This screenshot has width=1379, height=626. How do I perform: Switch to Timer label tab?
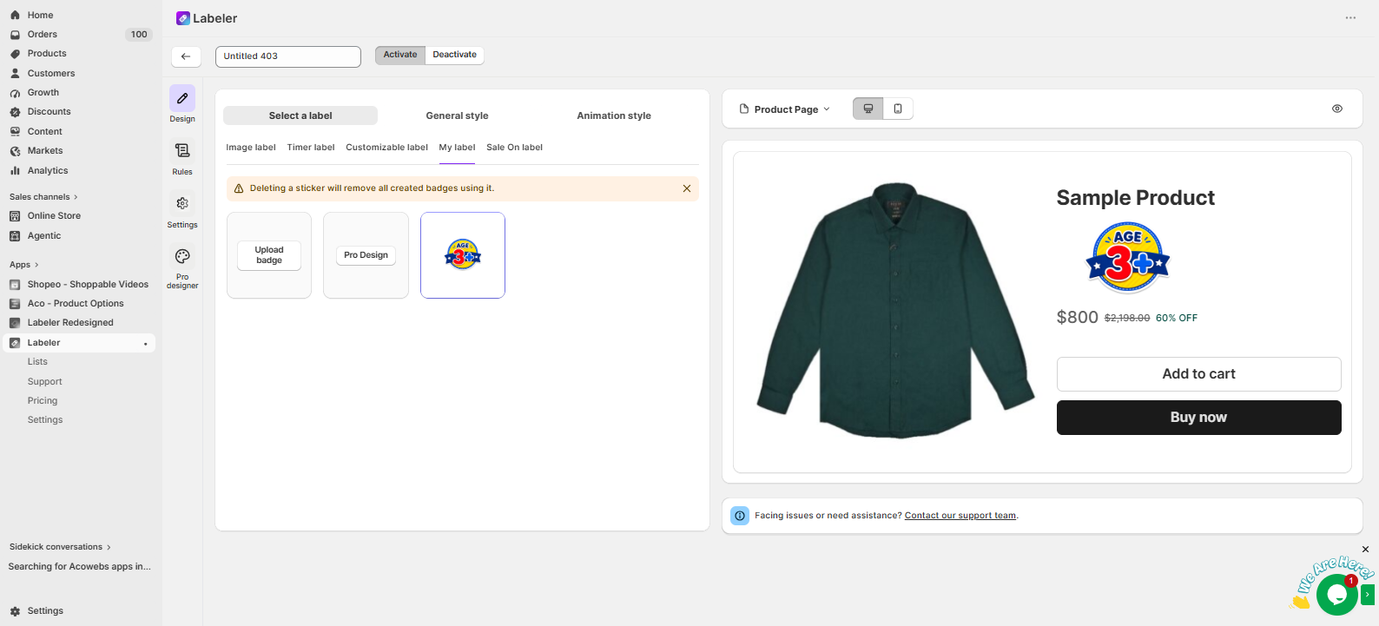[311, 148]
